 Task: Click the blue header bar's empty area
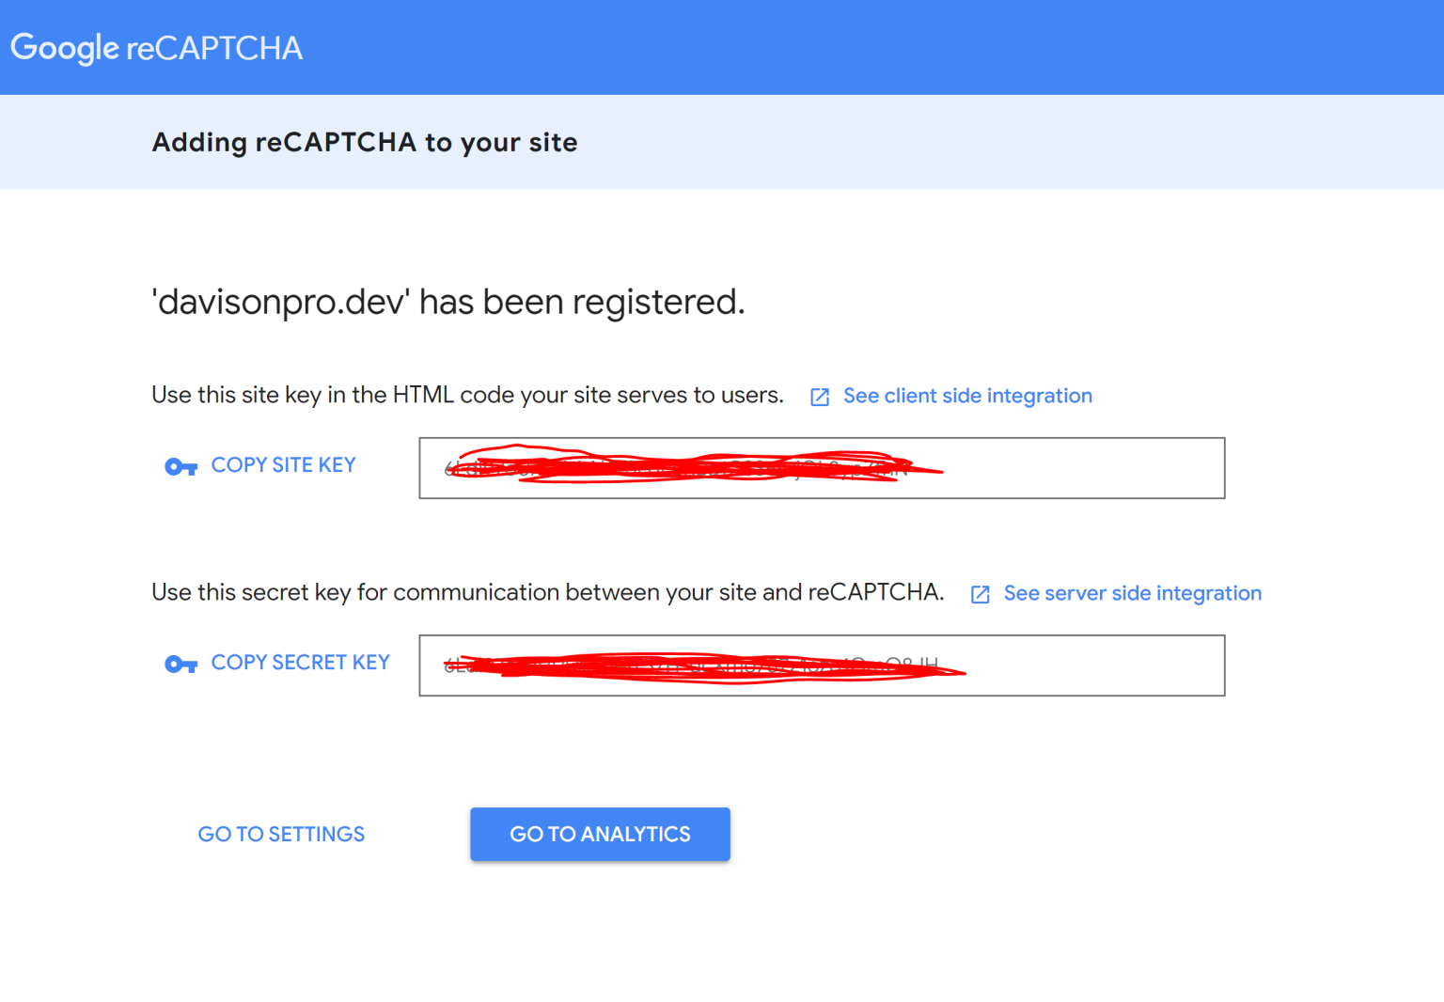[846, 47]
